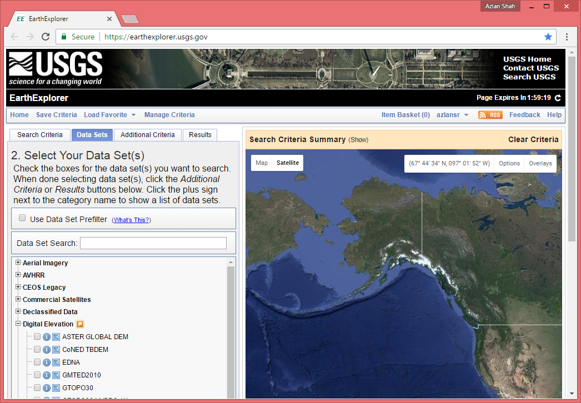Screen dimensions: 581x403
Task: Follow the Search USGS link
Action: point(529,77)
